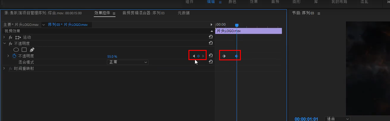Reset the 混合模式 blend mode parameter
The image size is (390, 121).
210,62
